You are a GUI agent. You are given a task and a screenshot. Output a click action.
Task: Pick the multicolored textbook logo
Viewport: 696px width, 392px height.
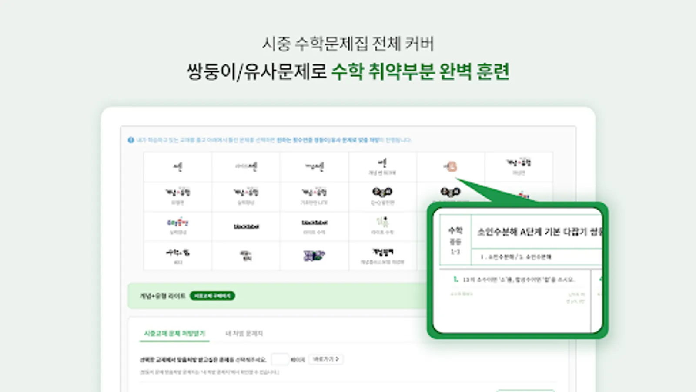coord(177,223)
